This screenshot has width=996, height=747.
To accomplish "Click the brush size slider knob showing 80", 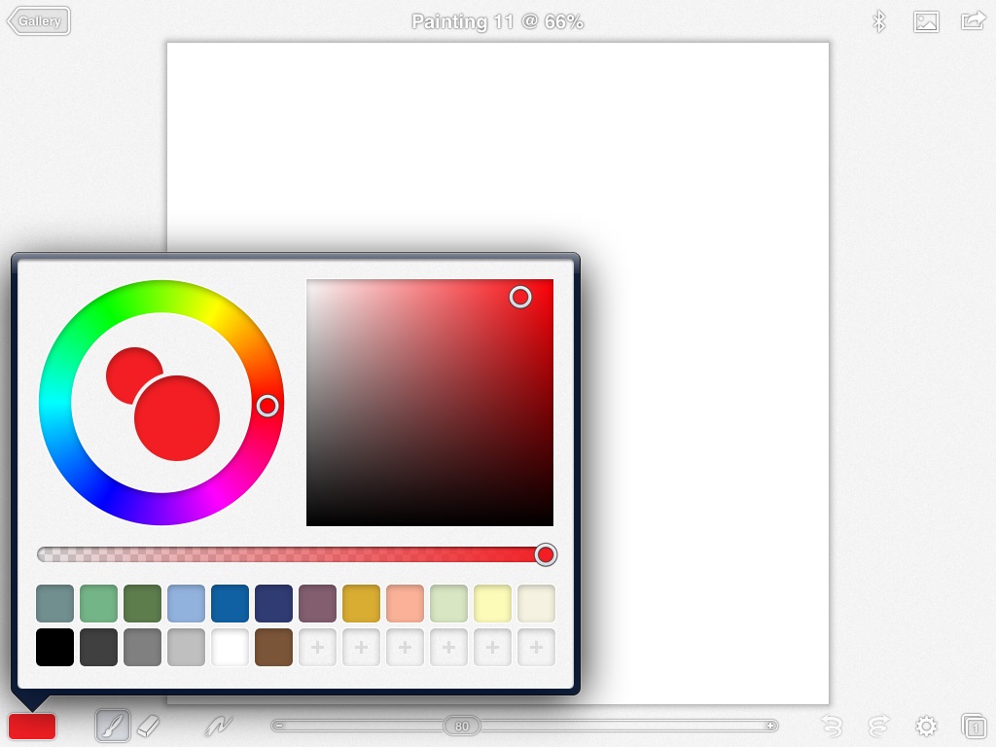I will point(462,726).
